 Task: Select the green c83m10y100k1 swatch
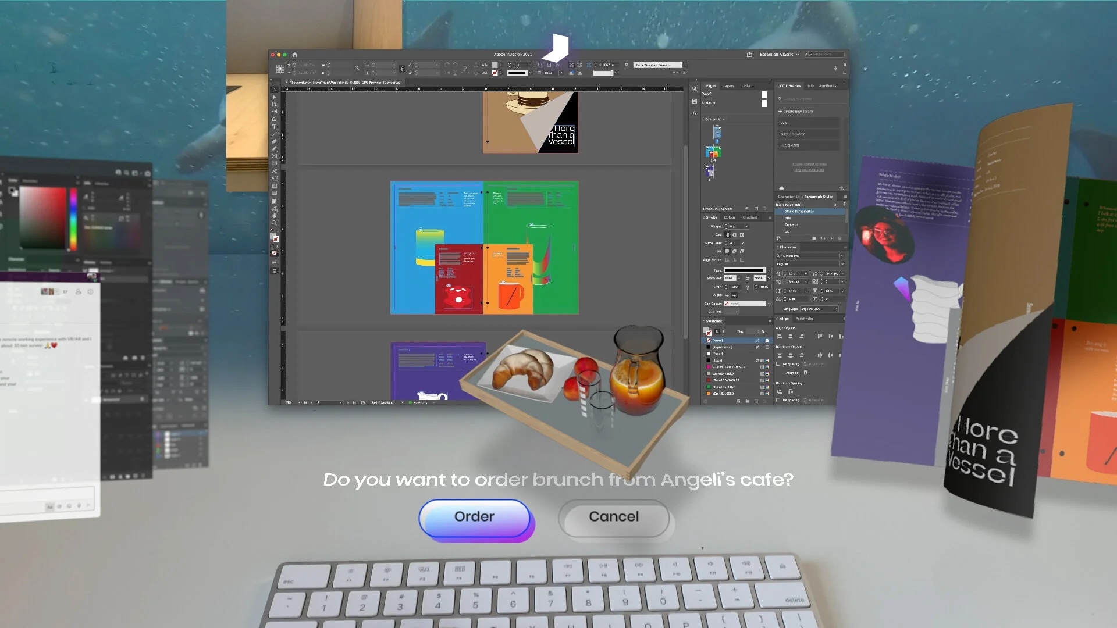[724, 387]
